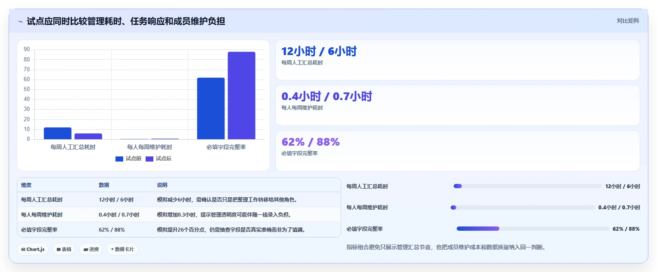
Task: Click the 每人每周维护耗时 progress bar
Action: (x=523, y=208)
